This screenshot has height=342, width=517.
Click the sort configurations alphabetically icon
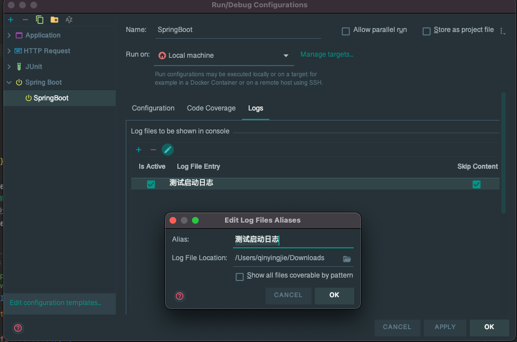coord(69,20)
